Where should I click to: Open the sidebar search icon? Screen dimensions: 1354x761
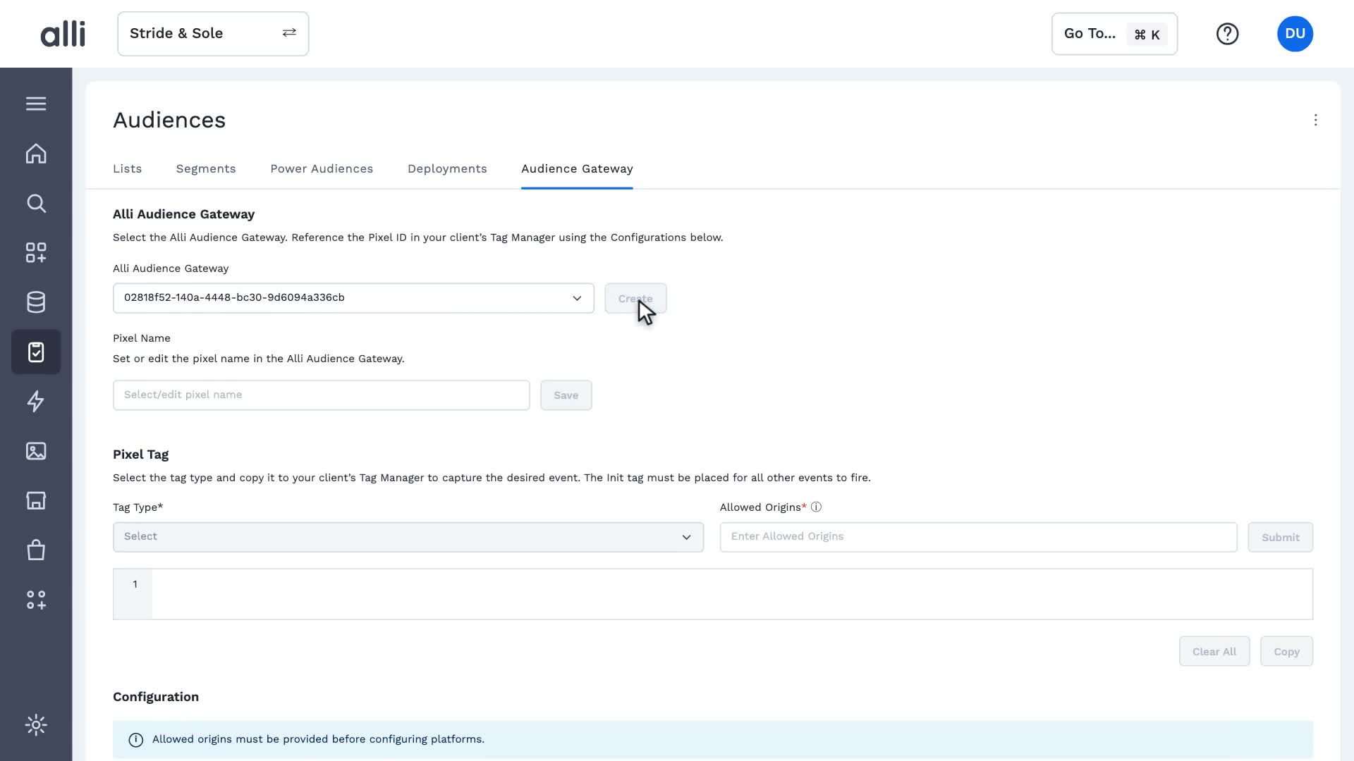[36, 204]
